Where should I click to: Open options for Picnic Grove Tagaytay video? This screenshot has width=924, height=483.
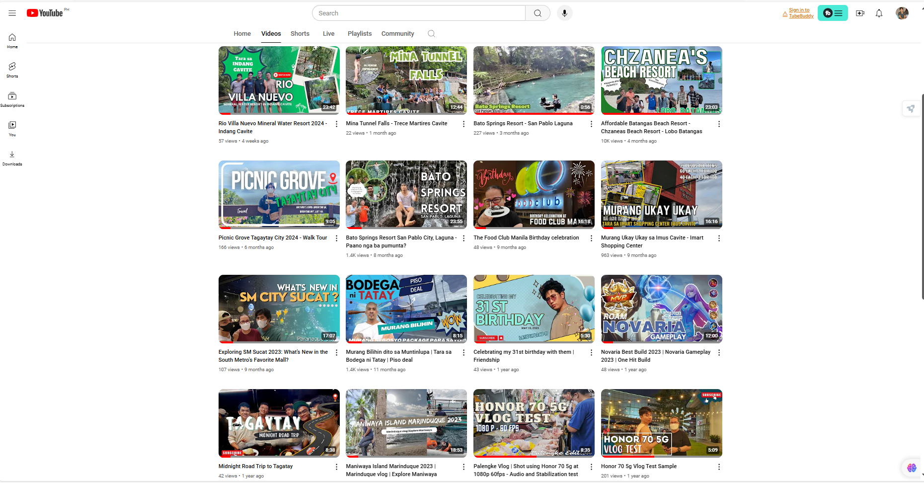pos(336,239)
